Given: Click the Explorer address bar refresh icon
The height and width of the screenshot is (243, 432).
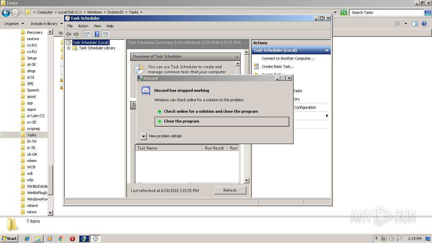Looking at the screenshot, I should pyautogui.click(x=344, y=12).
